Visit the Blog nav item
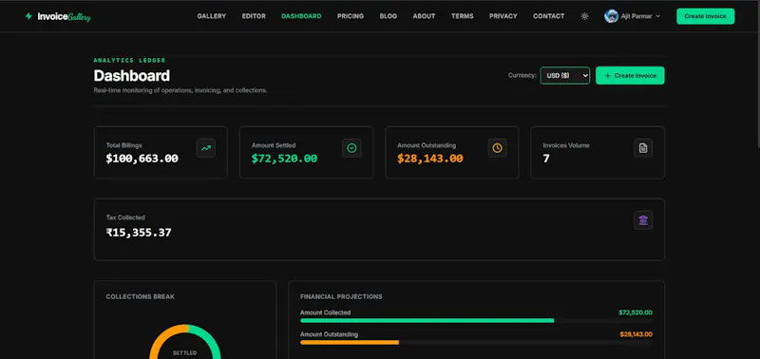760x359 pixels. [389, 16]
